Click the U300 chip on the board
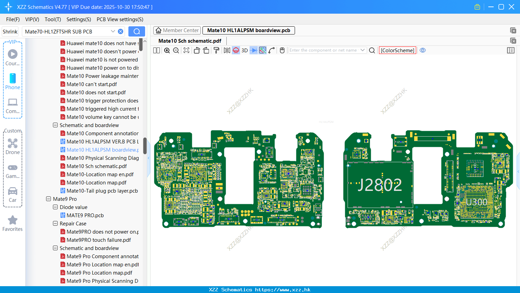The width and height of the screenshot is (520, 293). point(477,202)
